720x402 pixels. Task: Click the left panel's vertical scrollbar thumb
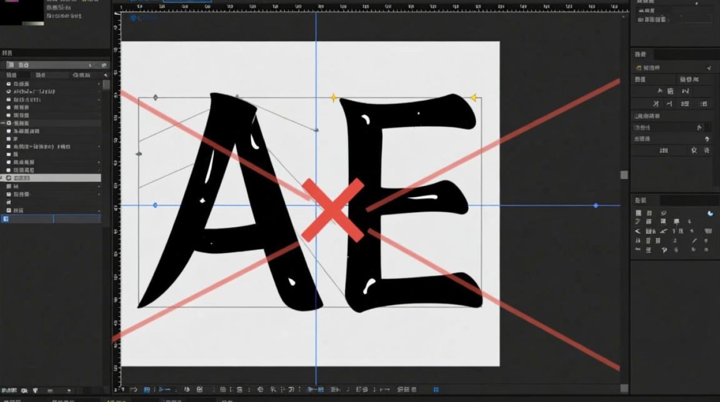106,84
